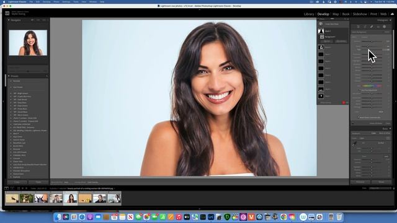Open the three-dot overlay options in Masks panel
This screenshot has height=223, width=397.
(x=347, y=103)
